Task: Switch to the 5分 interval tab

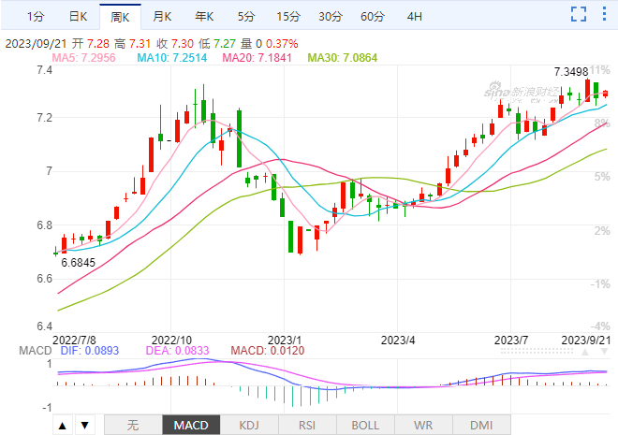Action: pyautogui.click(x=245, y=16)
